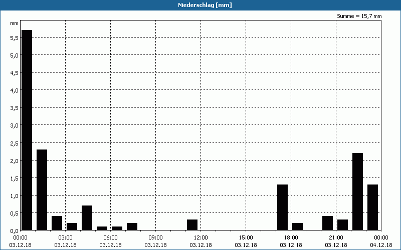401x250 pixels.
Task: Click the 15:00 time label on x-axis
Action: 246,238
